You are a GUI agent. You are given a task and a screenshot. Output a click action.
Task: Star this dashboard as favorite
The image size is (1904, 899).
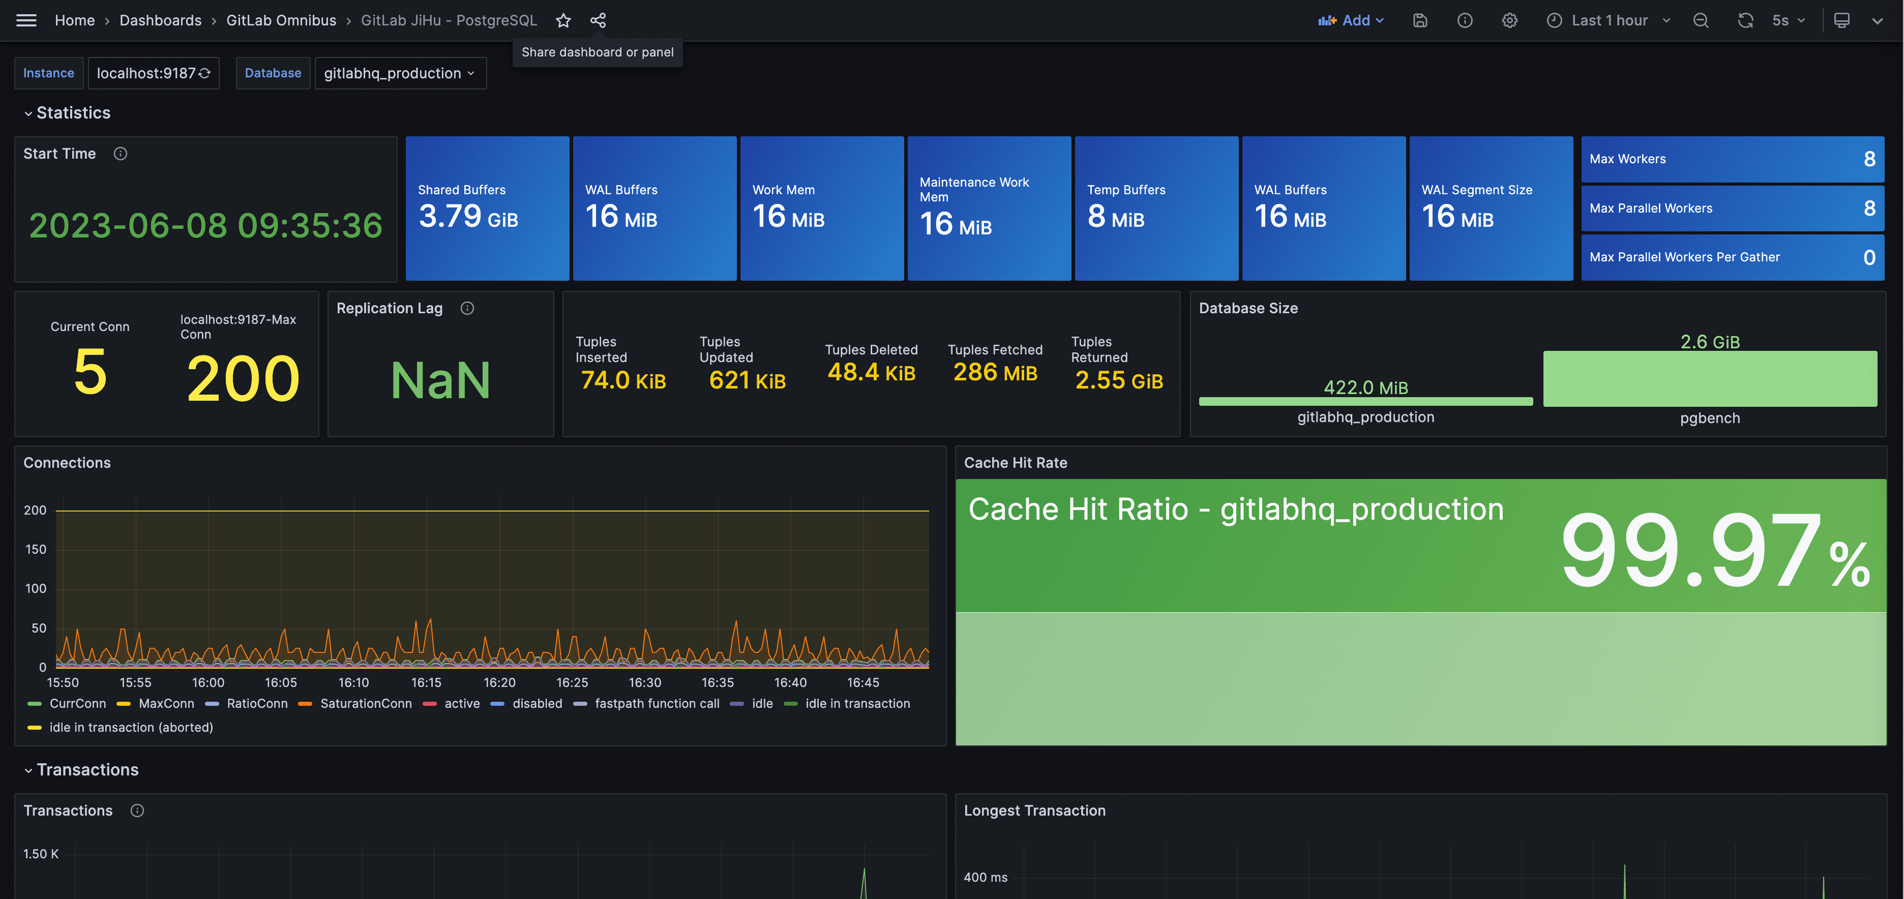[x=563, y=20]
